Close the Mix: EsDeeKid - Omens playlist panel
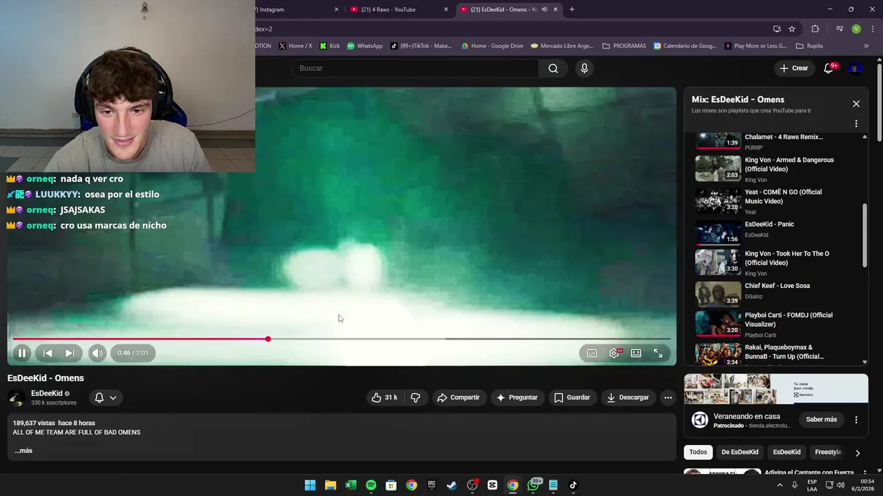Screen dimensions: 883x496 point(856,104)
